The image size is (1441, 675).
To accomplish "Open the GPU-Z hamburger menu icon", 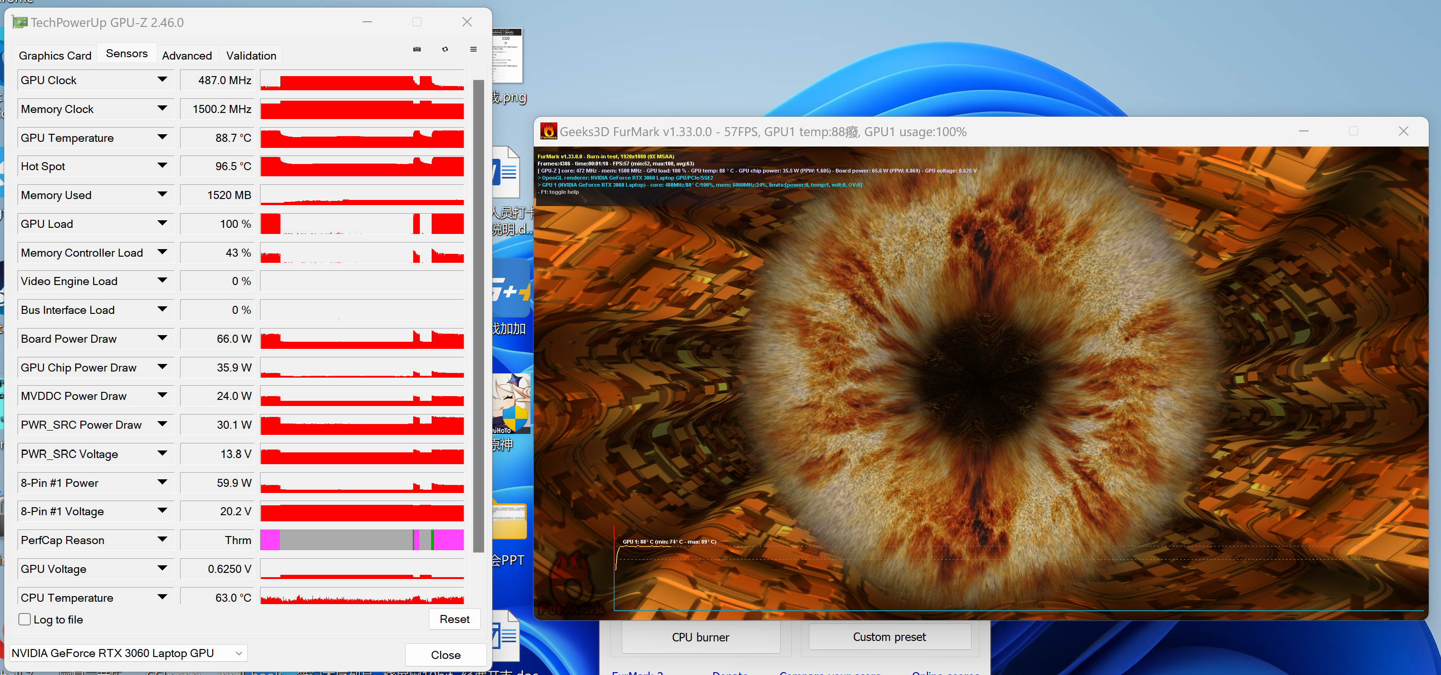I will pyautogui.click(x=473, y=49).
